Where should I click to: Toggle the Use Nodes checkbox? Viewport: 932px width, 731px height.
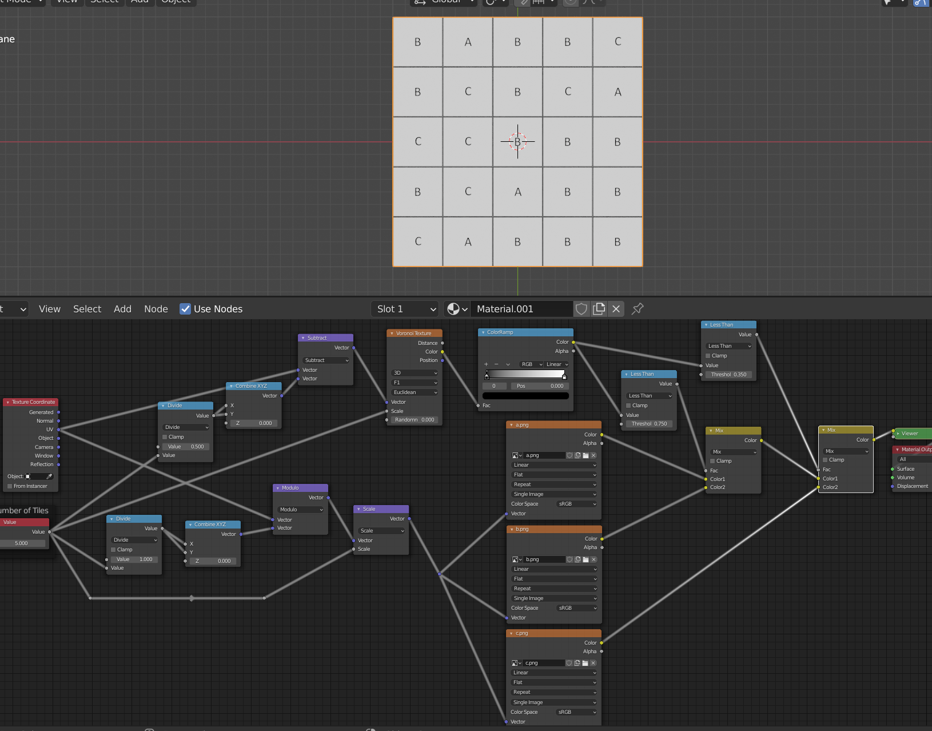click(185, 309)
